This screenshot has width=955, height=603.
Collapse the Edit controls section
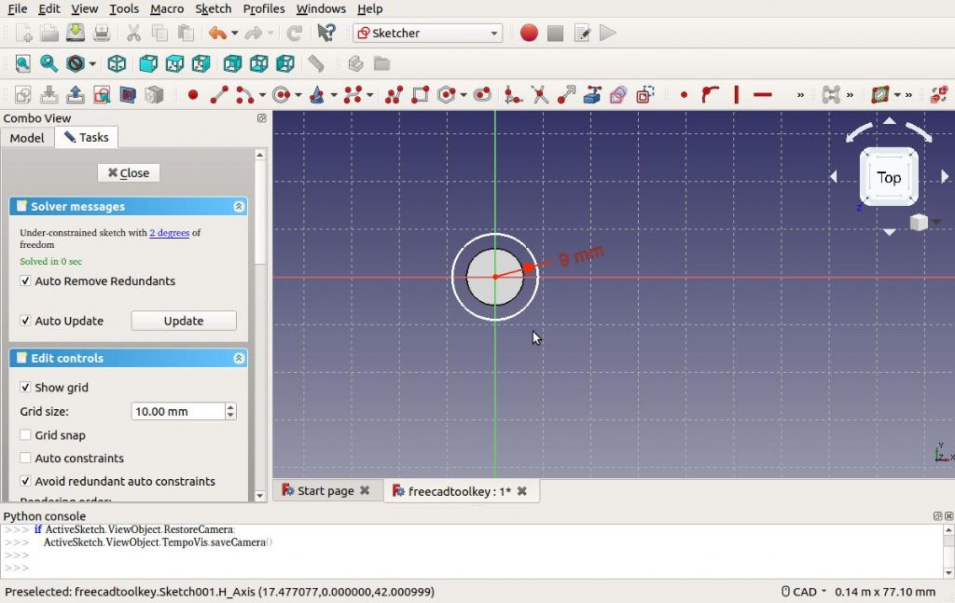click(239, 359)
